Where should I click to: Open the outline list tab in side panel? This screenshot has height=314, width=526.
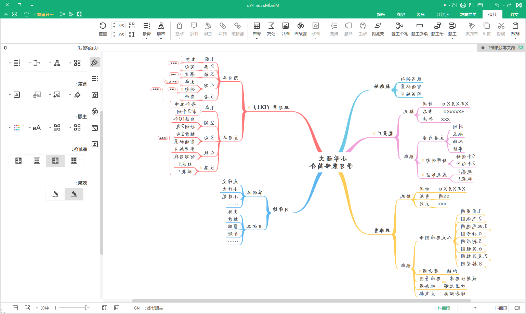click(95, 79)
